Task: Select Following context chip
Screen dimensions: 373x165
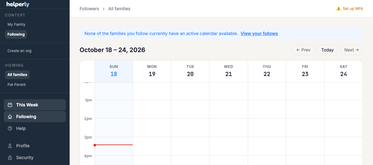Action: pyautogui.click(x=16, y=34)
